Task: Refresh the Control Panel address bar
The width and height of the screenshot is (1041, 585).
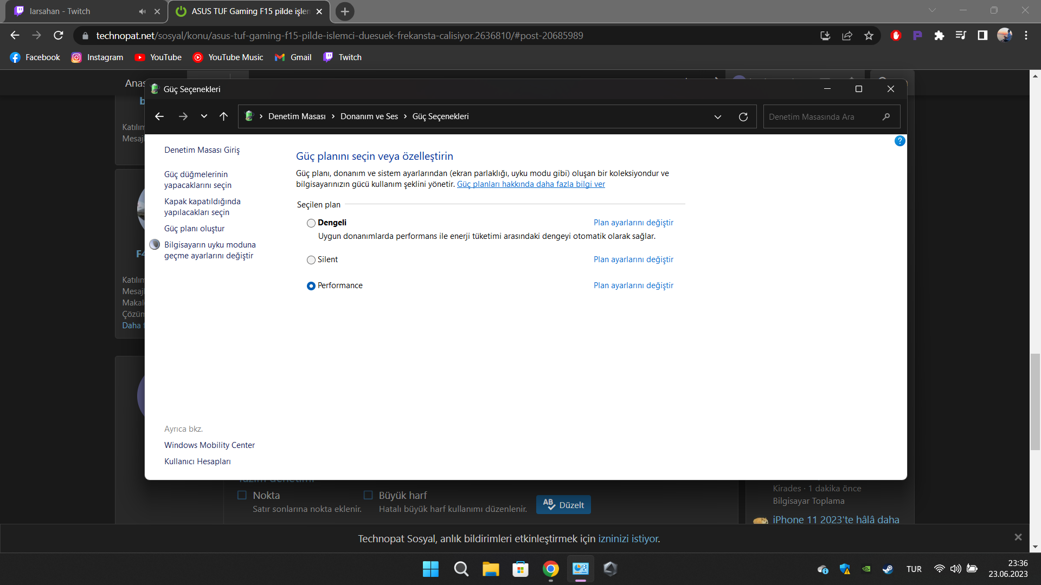Action: pos(743,116)
